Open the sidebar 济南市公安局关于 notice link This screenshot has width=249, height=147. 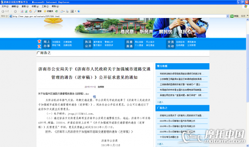coord(182,116)
